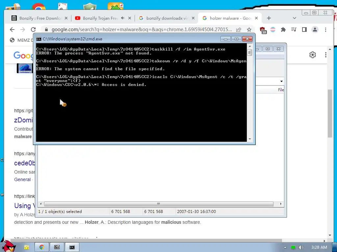Click the Show desktop button by clock

335,247
